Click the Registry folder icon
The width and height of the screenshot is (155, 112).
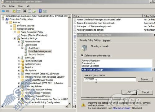click(22, 67)
